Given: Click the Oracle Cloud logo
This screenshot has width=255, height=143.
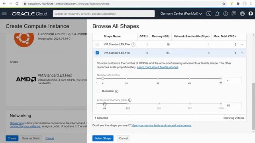Looking at the screenshot, I should tap(29, 14).
